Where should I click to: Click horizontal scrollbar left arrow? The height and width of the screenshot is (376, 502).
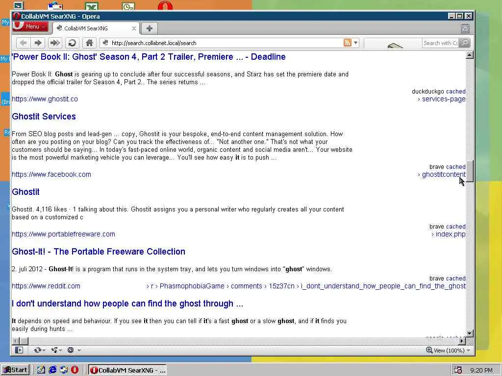pyautogui.click(x=15, y=341)
